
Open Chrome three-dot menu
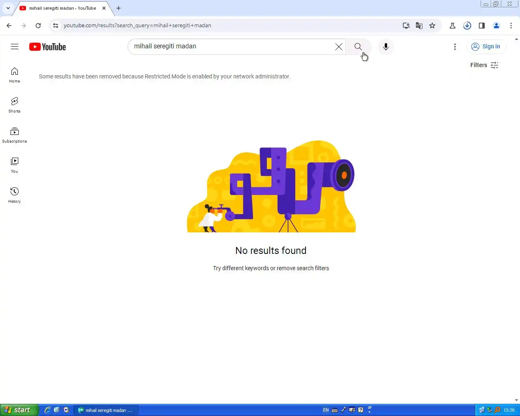pos(511,26)
